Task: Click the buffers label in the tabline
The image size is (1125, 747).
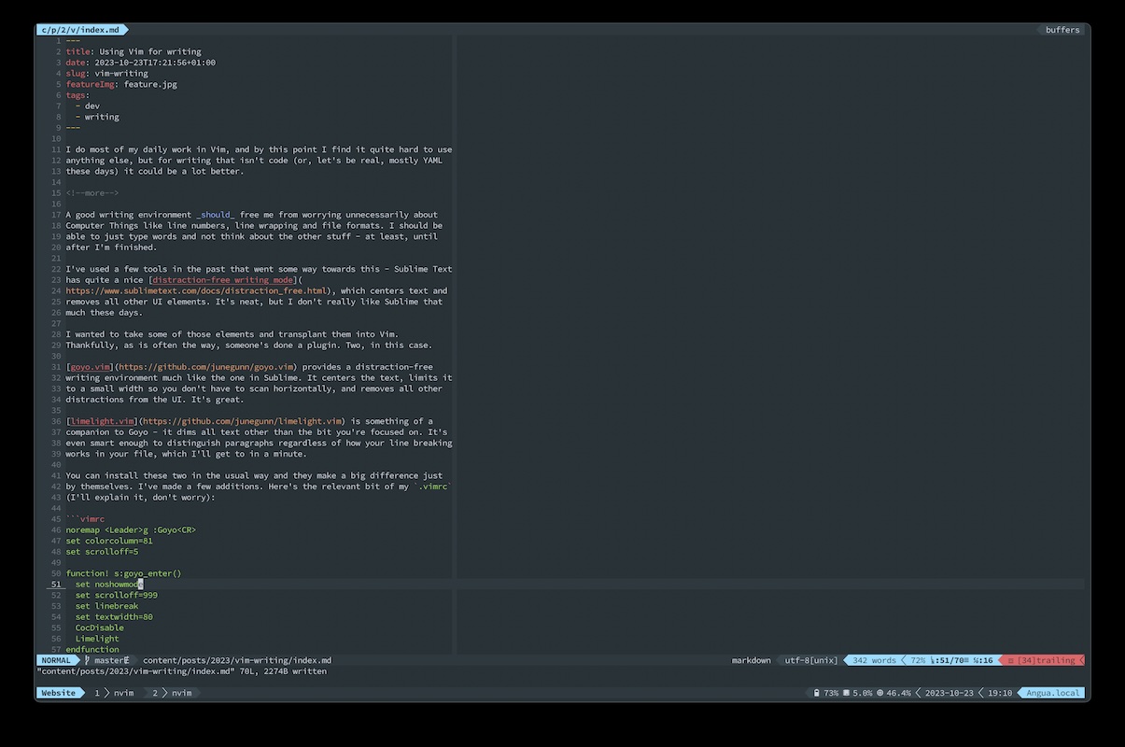Action: tap(1062, 30)
